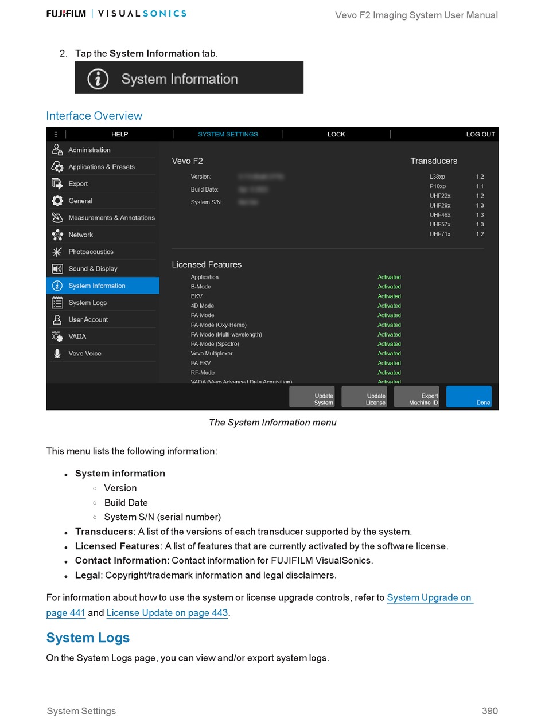This screenshot has width=545, height=719.
Task: Go to the Export settings page
Action: tap(103, 183)
